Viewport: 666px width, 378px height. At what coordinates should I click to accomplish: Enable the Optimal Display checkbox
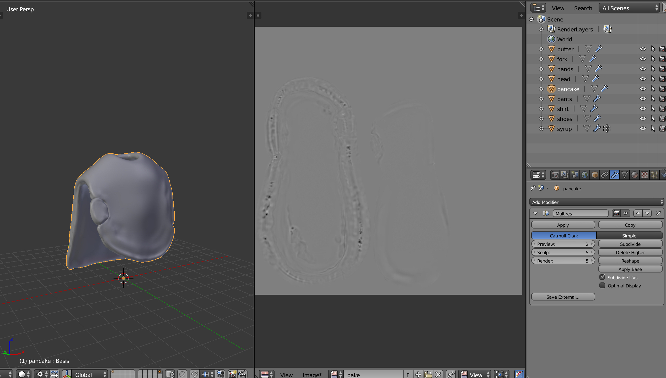602,286
